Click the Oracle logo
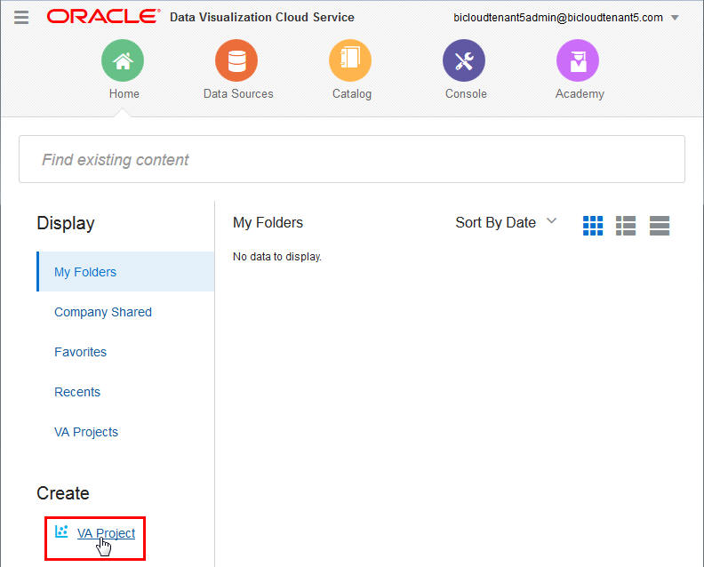The height and width of the screenshot is (567, 704). [103, 17]
